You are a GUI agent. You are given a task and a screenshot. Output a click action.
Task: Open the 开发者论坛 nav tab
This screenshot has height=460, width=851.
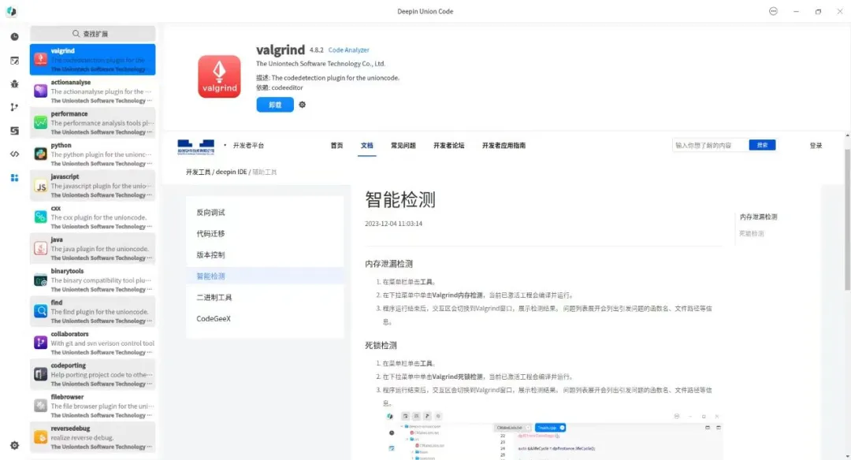point(449,146)
